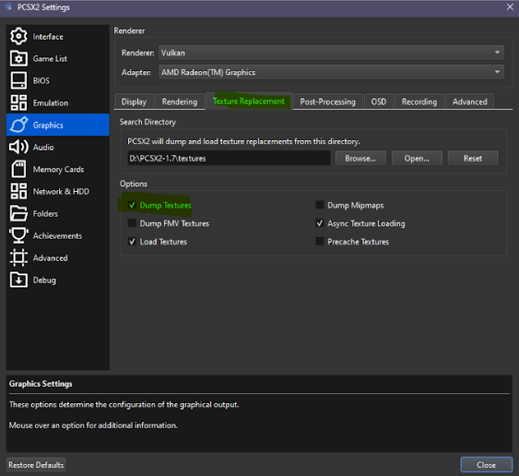
Task: Select BIOS label in sidebar
Action: tap(41, 81)
